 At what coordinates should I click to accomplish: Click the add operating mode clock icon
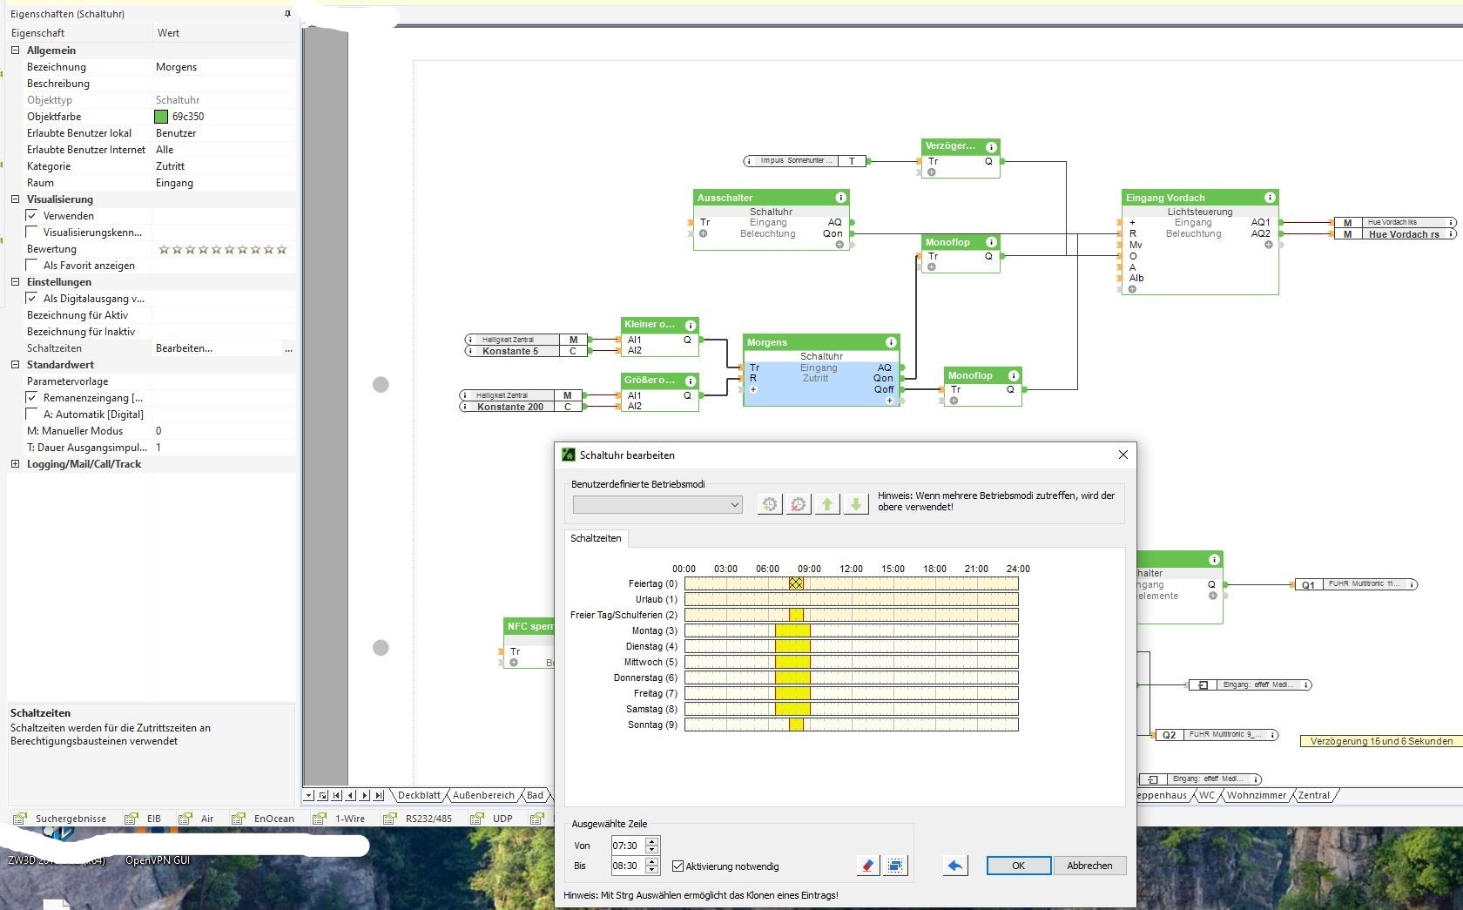click(769, 504)
